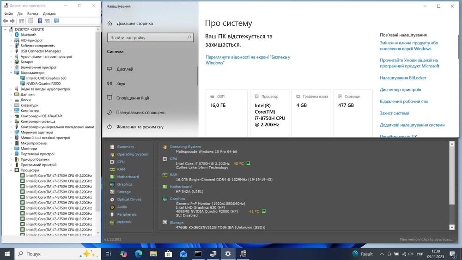This screenshot has width=462, height=260.
Task: Open the Settings gear on the taskbar
Action: tap(228, 254)
